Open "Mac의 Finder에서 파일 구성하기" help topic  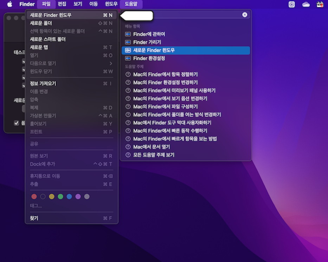tap(165, 106)
